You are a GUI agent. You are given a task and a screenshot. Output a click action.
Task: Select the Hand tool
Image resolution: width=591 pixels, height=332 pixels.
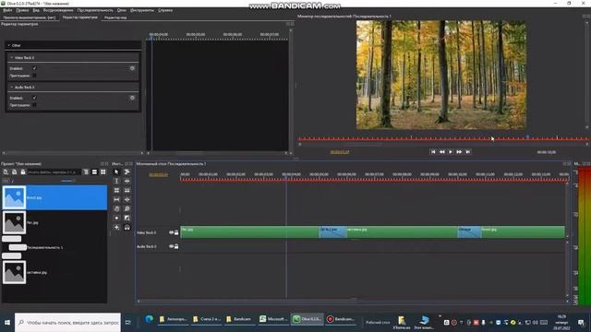click(x=116, y=208)
